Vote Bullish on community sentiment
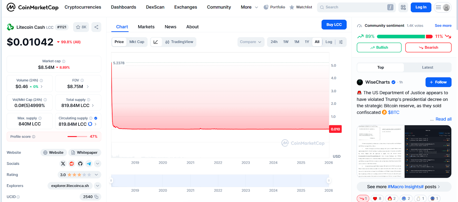This screenshot has height=202, width=458. click(379, 47)
